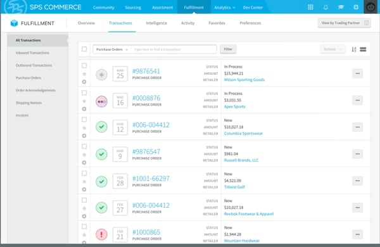Open the notifications bell
Screen dimensions: 380x247
[x=326, y=7]
